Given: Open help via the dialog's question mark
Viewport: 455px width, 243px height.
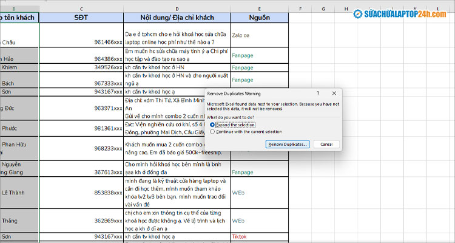Looking at the screenshot, I should point(318,94).
